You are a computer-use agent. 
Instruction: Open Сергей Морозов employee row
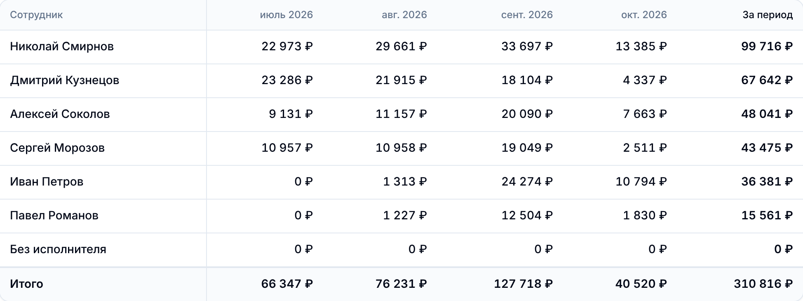[57, 148]
